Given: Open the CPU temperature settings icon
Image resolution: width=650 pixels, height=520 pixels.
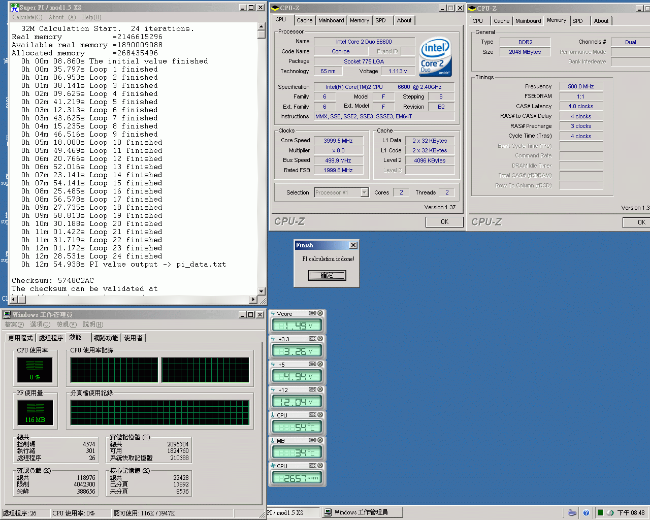Looking at the screenshot, I should tap(312, 415).
